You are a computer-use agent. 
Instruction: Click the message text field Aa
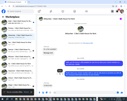point(85,93)
